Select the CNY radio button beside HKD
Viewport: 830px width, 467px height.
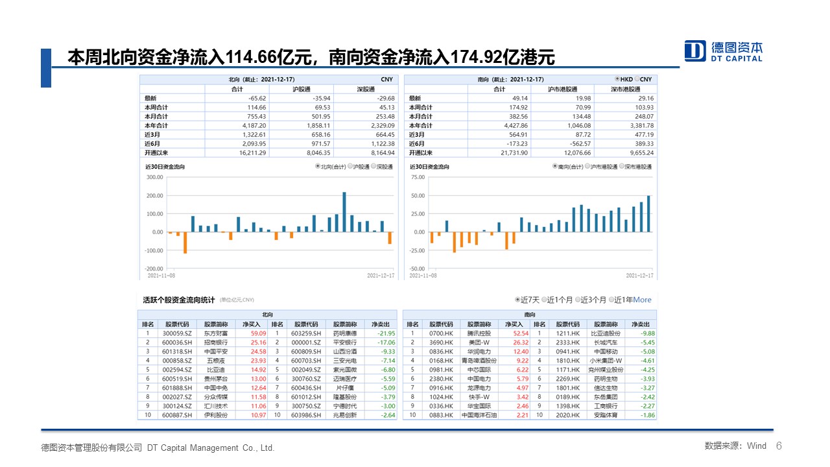point(636,79)
